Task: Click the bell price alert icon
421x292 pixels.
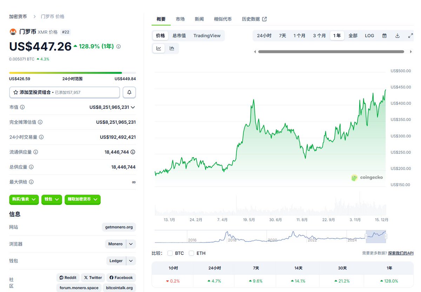Action: (x=129, y=92)
